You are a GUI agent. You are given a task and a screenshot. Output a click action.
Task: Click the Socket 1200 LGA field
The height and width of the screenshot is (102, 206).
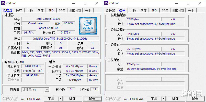tap(48, 28)
